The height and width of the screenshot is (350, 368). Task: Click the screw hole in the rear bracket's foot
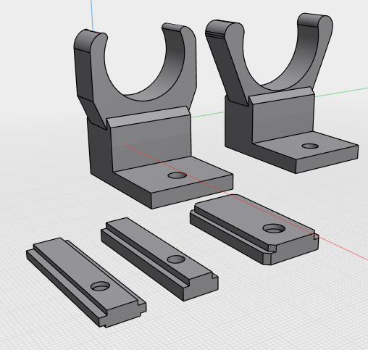coord(310,146)
